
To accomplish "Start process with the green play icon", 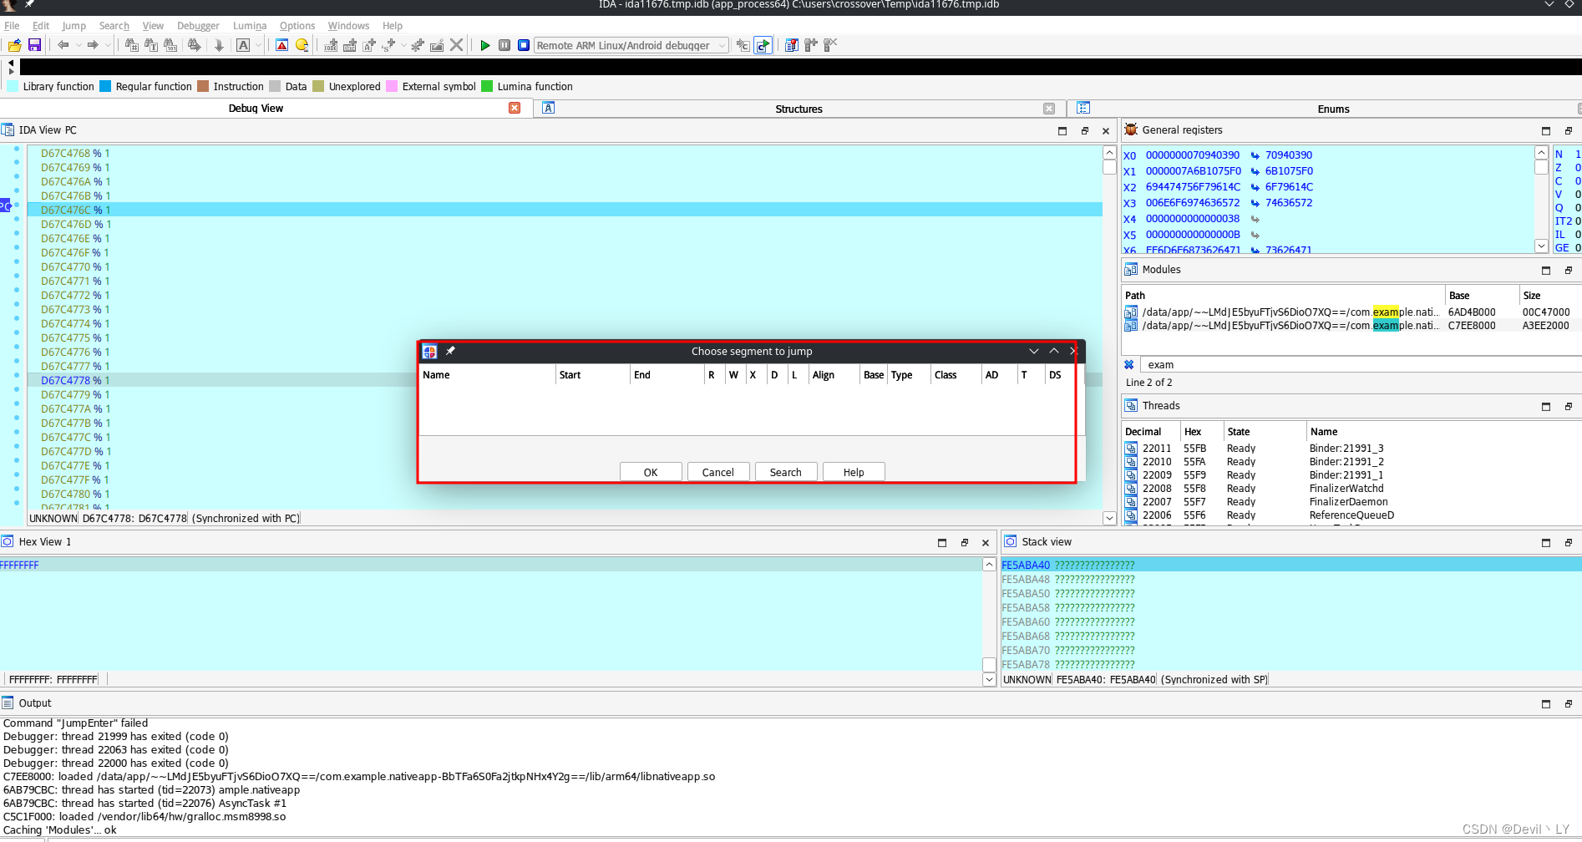I will [484, 45].
